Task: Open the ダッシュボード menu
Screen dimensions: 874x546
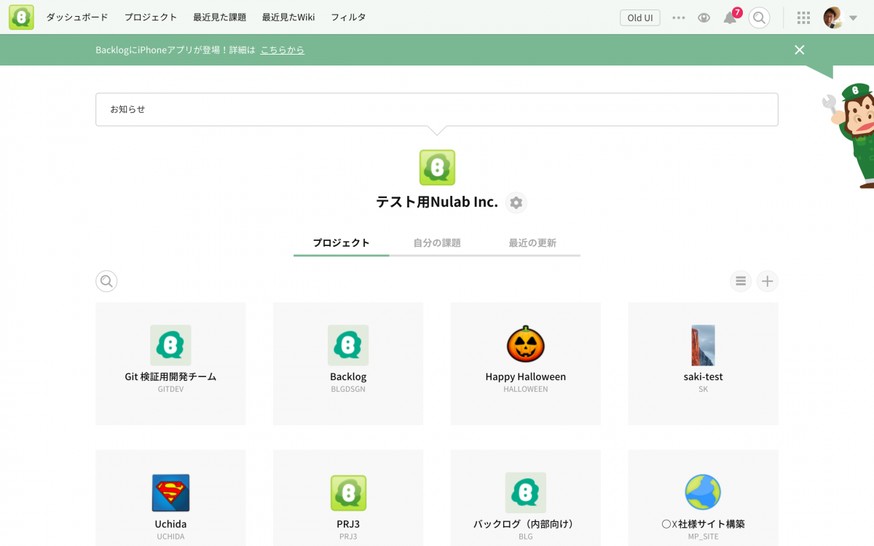Action: point(77,17)
